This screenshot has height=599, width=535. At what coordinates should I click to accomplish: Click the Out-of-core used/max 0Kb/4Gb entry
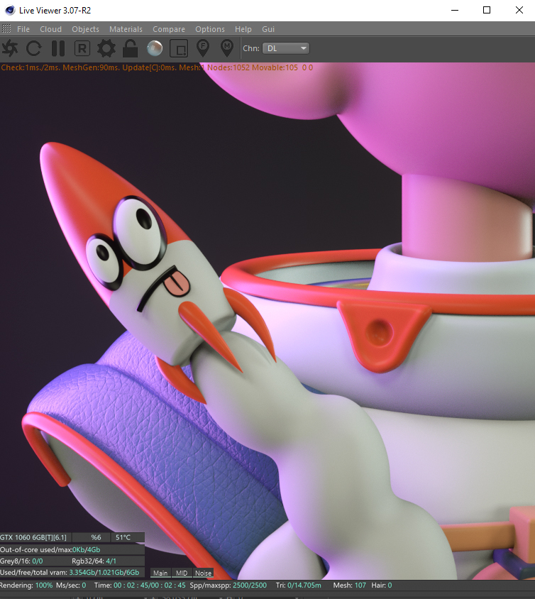pos(50,549)
